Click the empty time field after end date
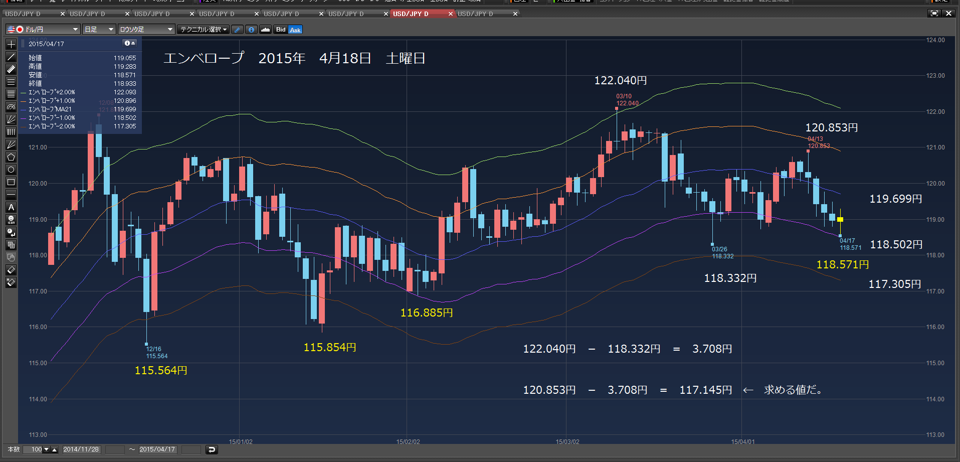The width and height of the screenshot is (960, 462). [191, 449]
